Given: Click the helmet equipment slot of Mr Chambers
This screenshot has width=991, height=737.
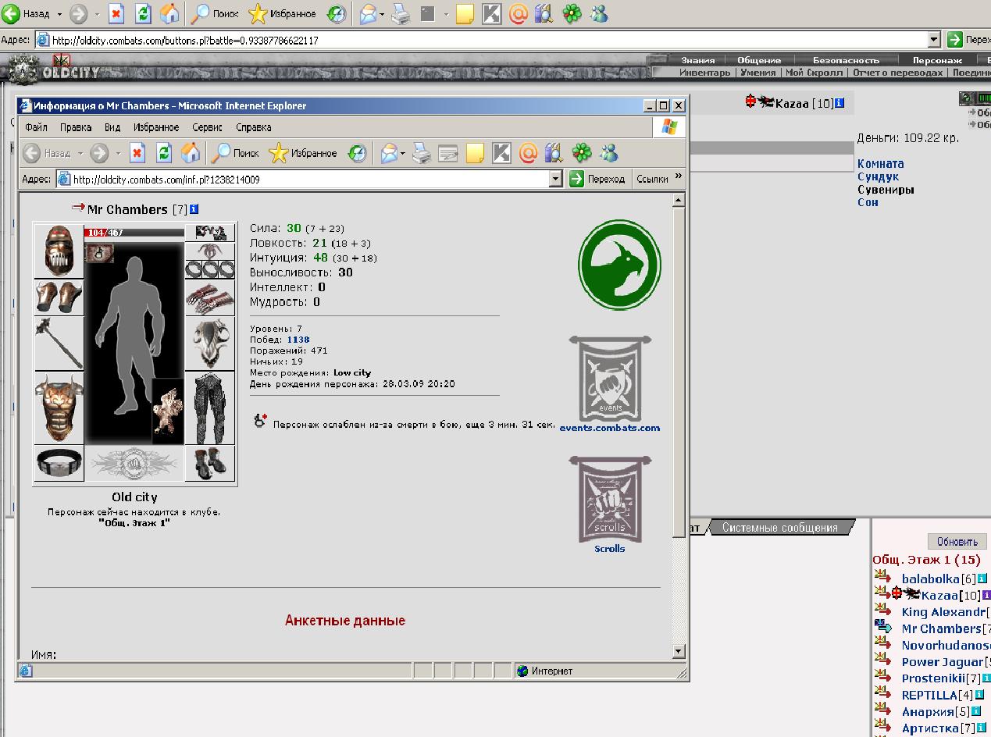Looking at the screenshot, I should pyautogui.click(x=59, y=251).
